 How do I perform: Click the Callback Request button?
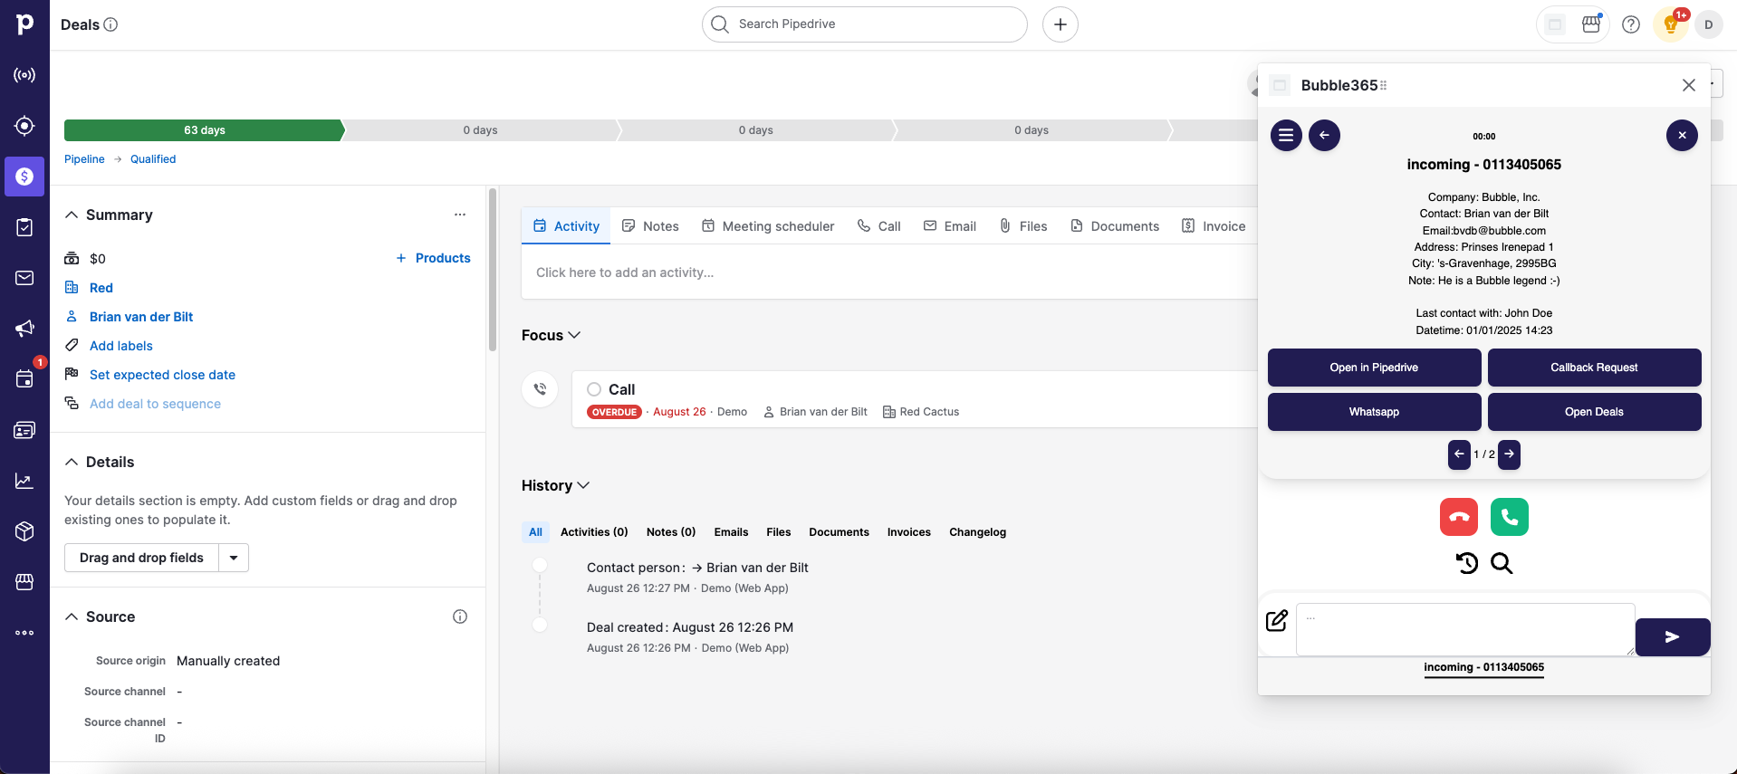point(1593,368)
